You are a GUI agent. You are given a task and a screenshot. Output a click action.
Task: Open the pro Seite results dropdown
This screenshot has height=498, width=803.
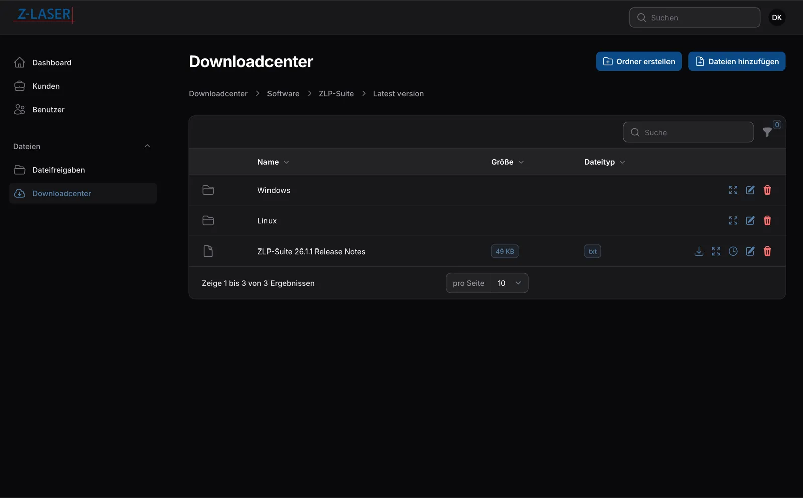508,283
